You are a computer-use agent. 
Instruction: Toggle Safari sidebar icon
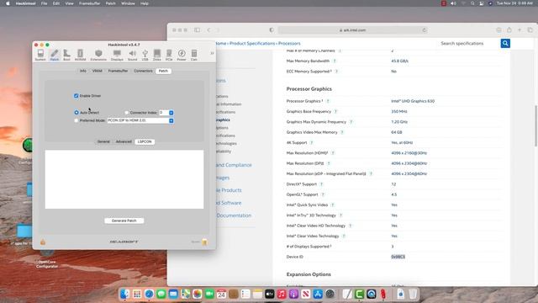click(197, 30)
